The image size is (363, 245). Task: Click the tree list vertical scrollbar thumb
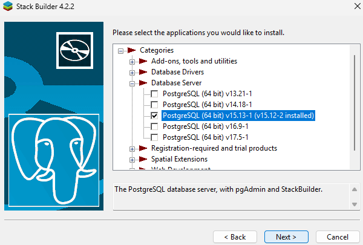pyautogui.click(x=355, y=103)
